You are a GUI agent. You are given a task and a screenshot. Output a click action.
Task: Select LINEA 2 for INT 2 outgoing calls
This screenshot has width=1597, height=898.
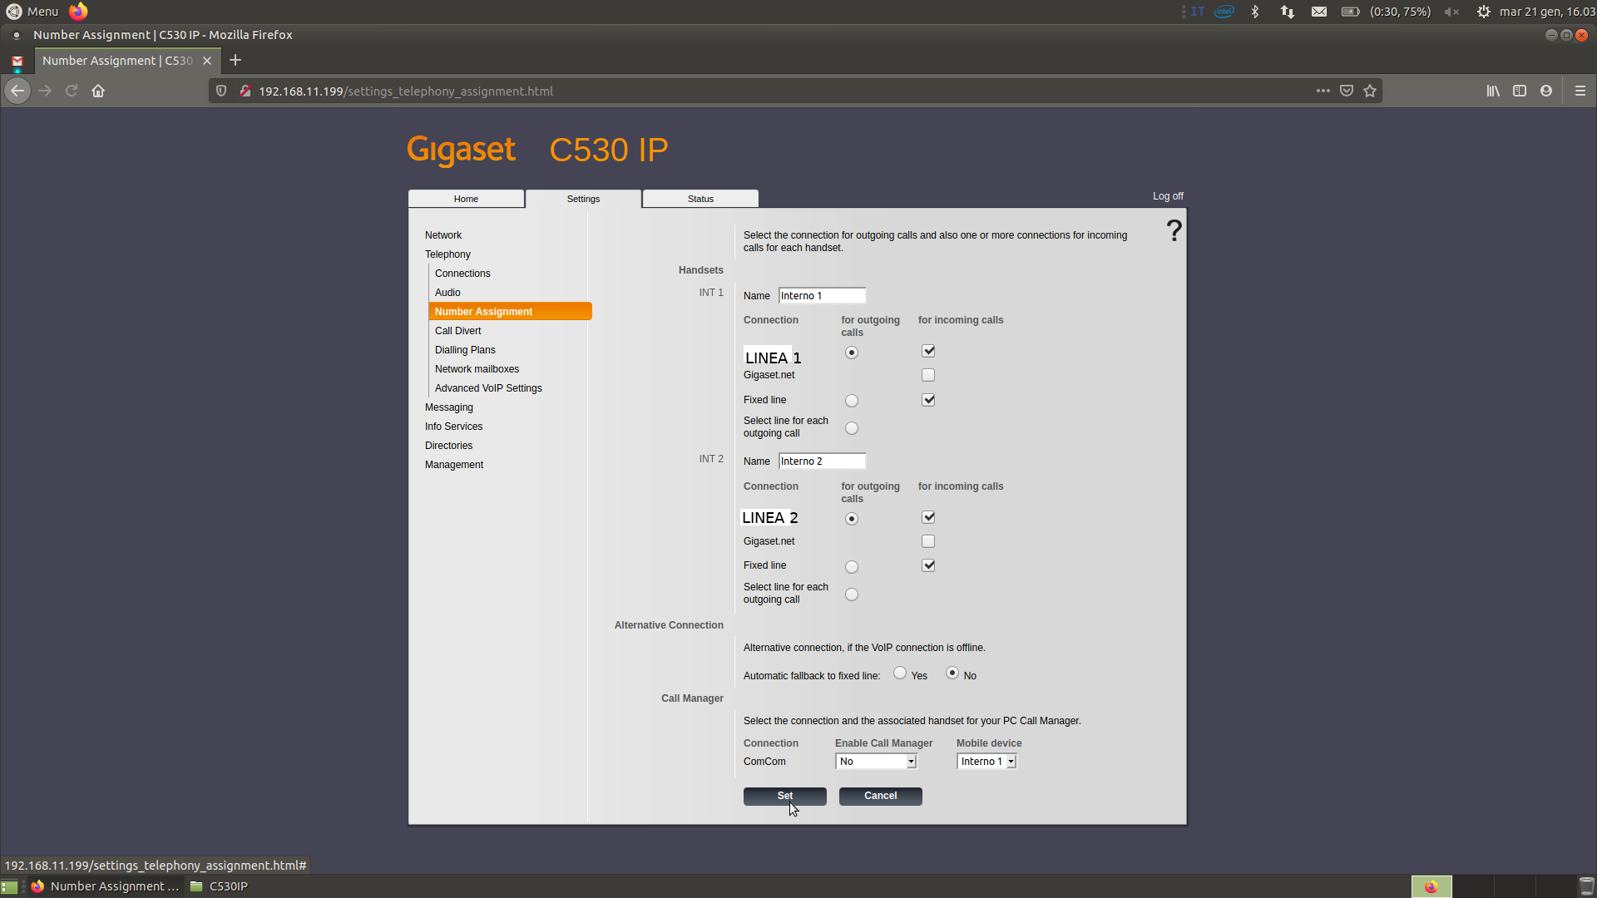(851, 519)
